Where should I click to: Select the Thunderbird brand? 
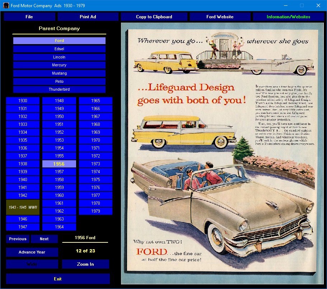click(x=59, y=89)
